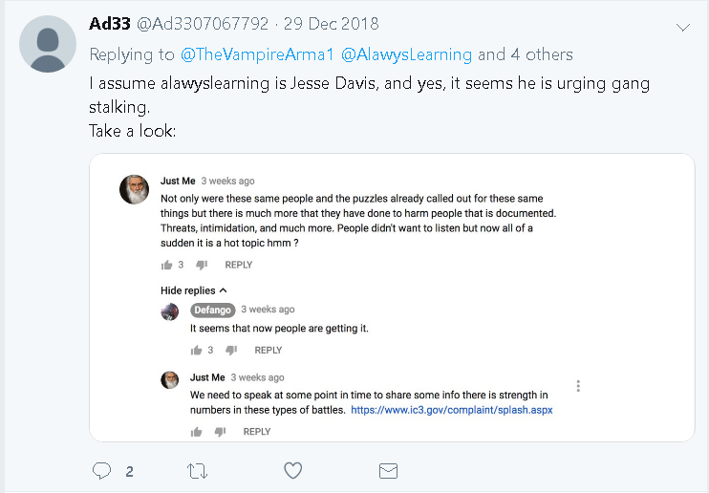The width and height of the screenshot is (709, 493).
Task: Open the ic3.gov complaint link
Action: point(452,410)
